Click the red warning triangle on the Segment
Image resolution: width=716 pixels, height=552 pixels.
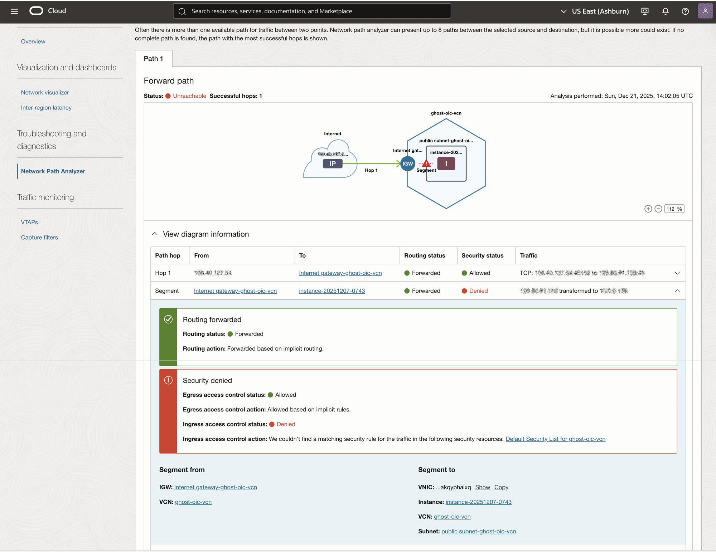pyautogui.click(x=426, y=164)
